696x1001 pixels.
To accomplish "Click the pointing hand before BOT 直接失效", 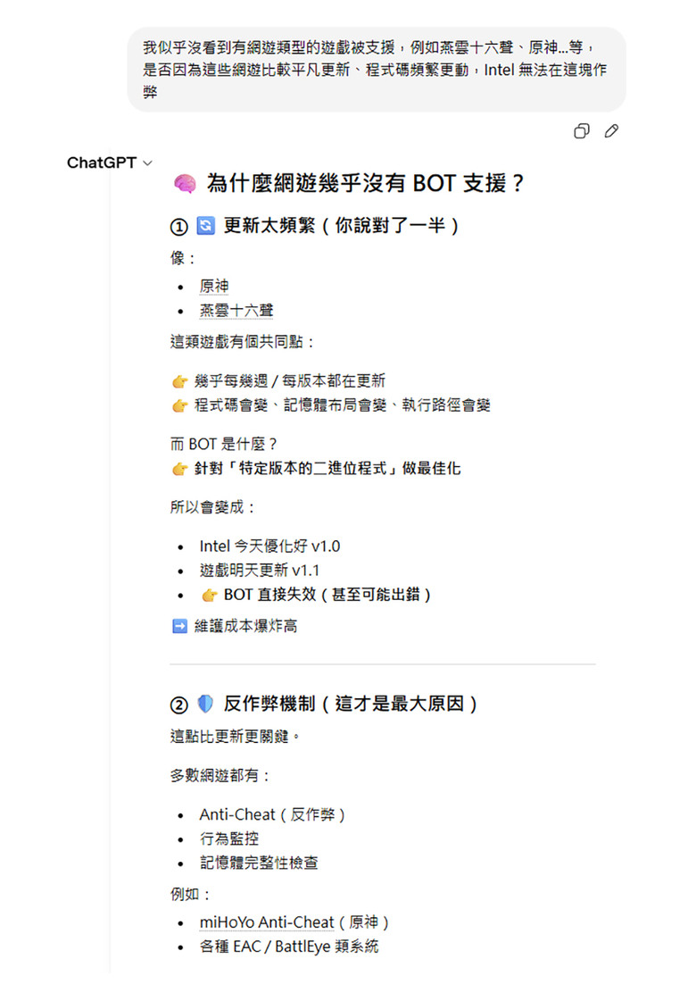I will coord(210,596).
